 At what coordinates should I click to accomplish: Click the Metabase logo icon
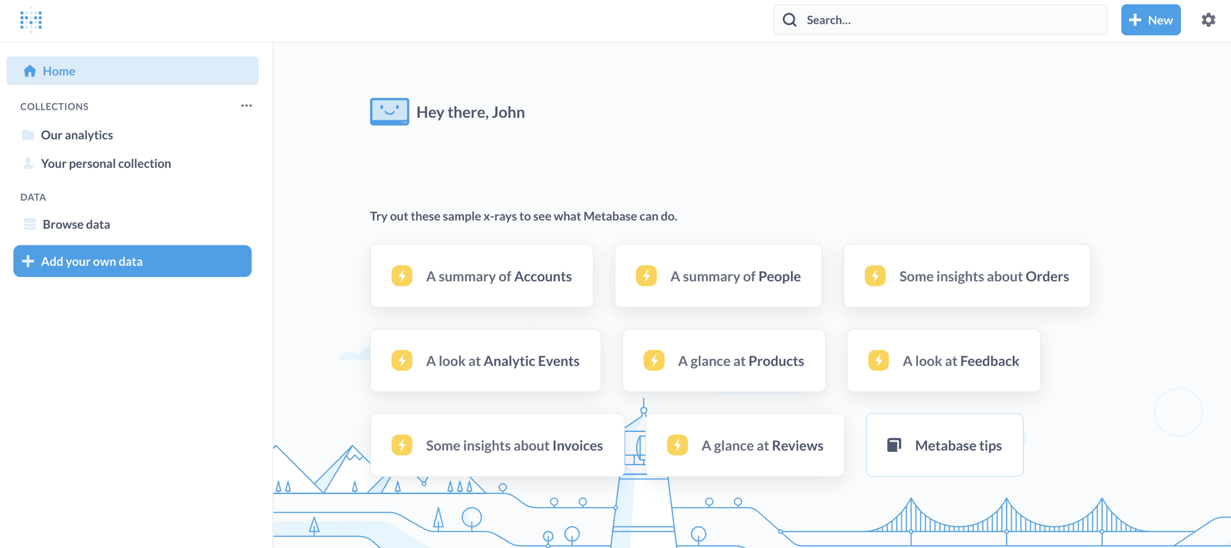click(x=31, y=20)
